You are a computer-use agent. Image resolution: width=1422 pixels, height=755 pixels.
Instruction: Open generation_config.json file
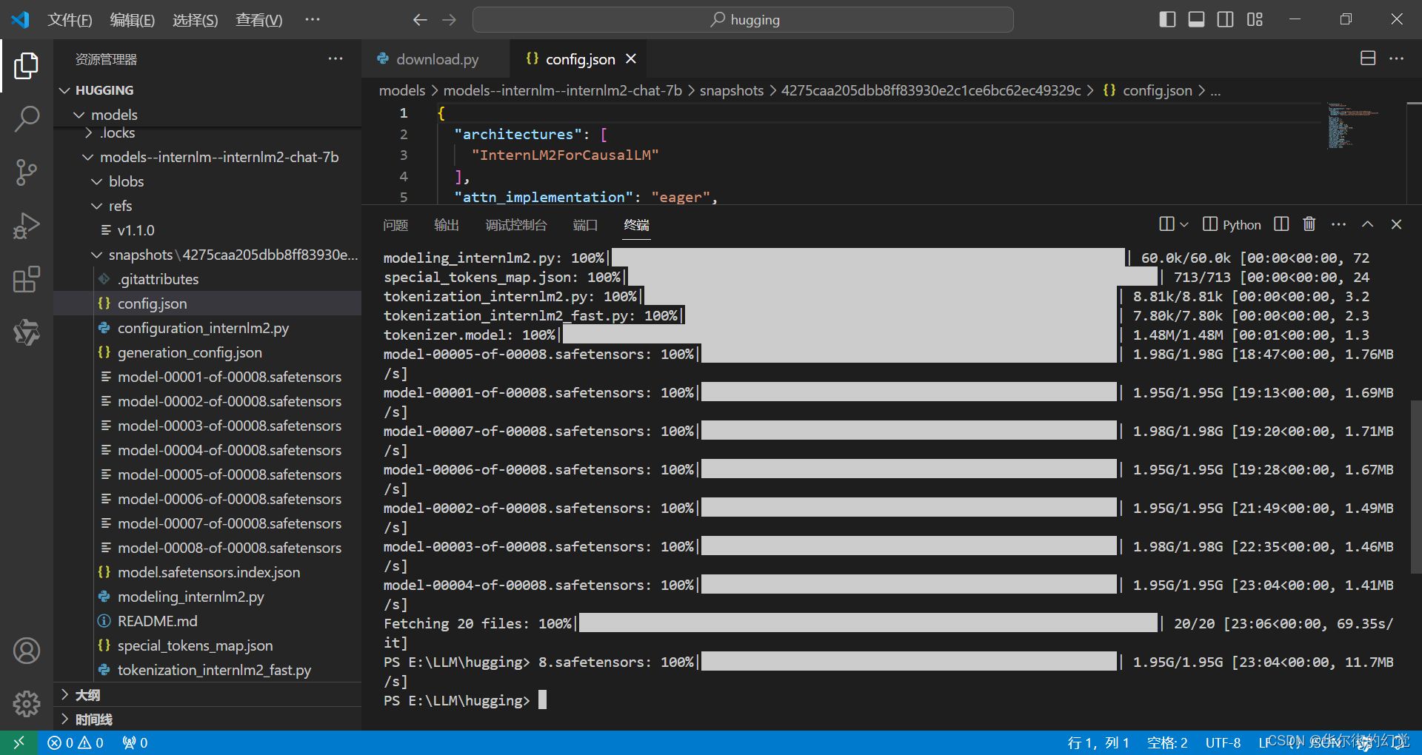[207, 352]
